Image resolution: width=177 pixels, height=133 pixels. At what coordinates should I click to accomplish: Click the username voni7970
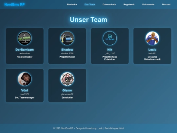coord(25,94)
